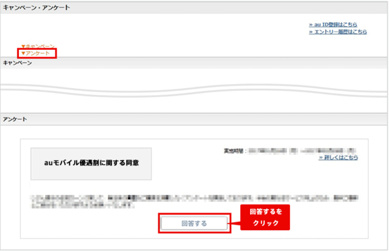This screenshot has width=389, height=251.
Task: Click the orange triangle beside アンケート
Action: 24,53
